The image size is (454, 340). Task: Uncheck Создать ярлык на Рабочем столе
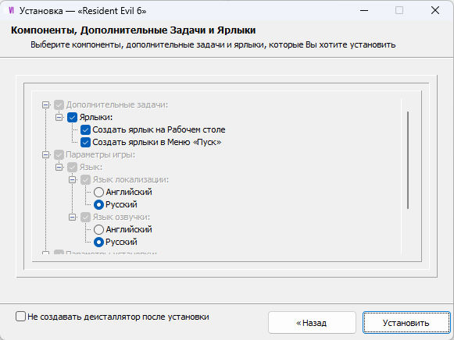point(85,129)
